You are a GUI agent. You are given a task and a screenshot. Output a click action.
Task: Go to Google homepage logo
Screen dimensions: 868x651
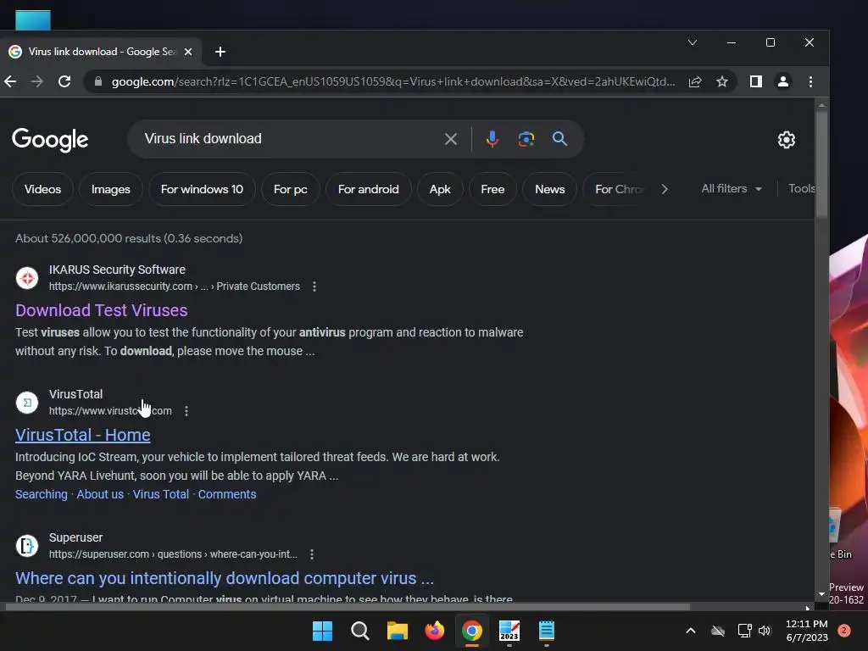pos(50,140)
